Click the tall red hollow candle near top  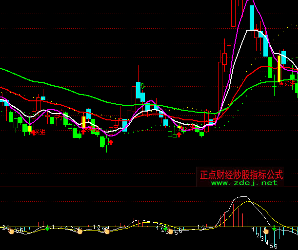pyautogui.click(x=234, y=12)
